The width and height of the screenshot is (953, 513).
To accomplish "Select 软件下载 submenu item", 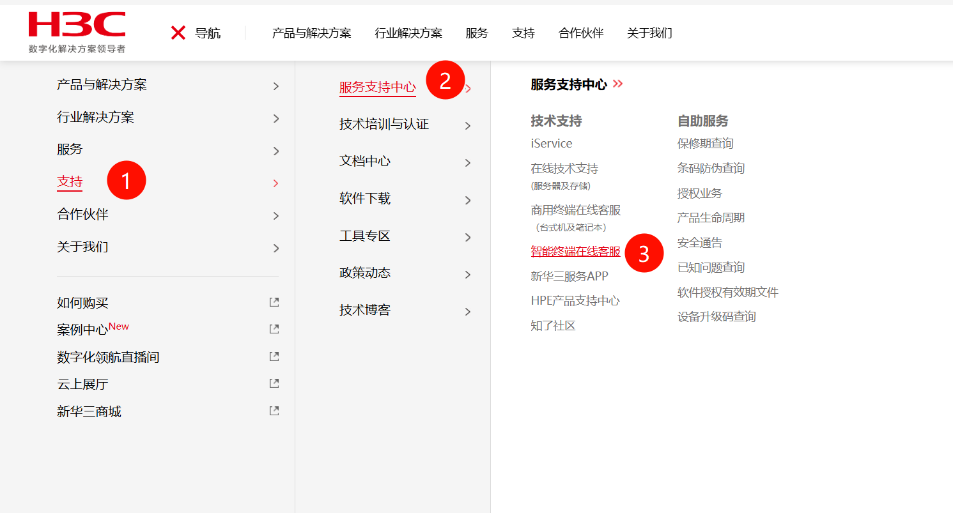I will [x=365, y=198].
